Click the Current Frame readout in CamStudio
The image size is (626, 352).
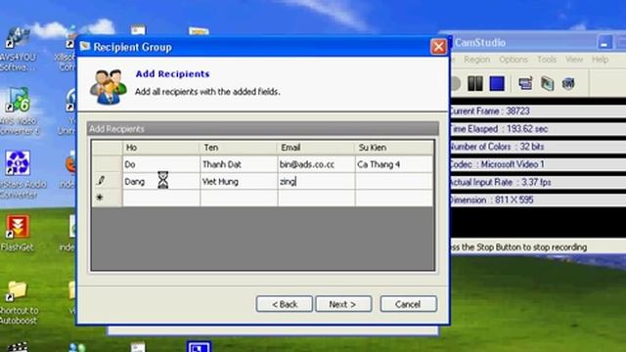pos(490,110)
